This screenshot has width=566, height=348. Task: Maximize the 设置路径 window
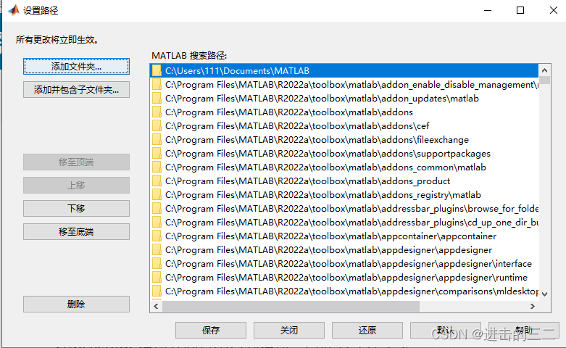point(520,10)
